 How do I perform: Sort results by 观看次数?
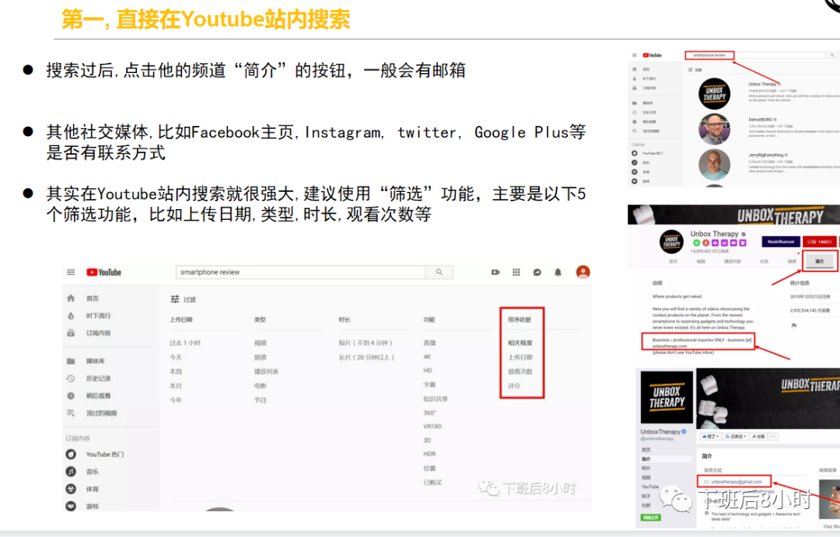tap(520, 371)
